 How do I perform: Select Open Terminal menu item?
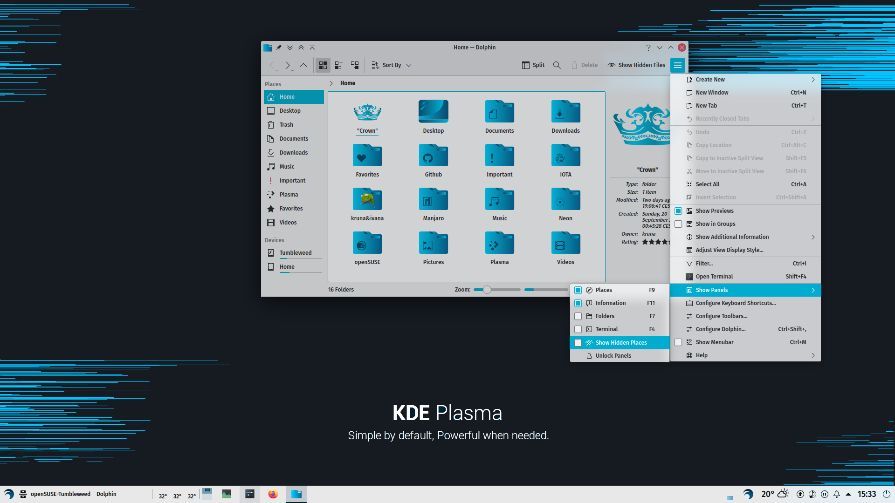pos(745,277)
